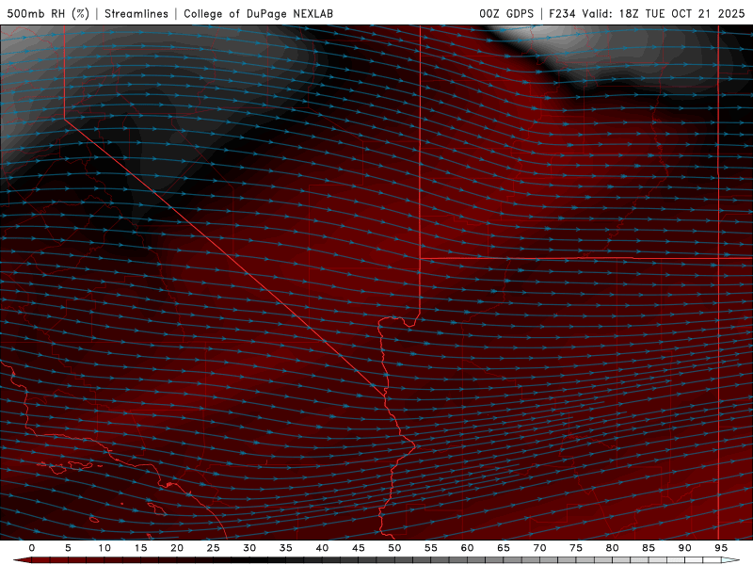Pick the "35" label on the color bar

286,548
